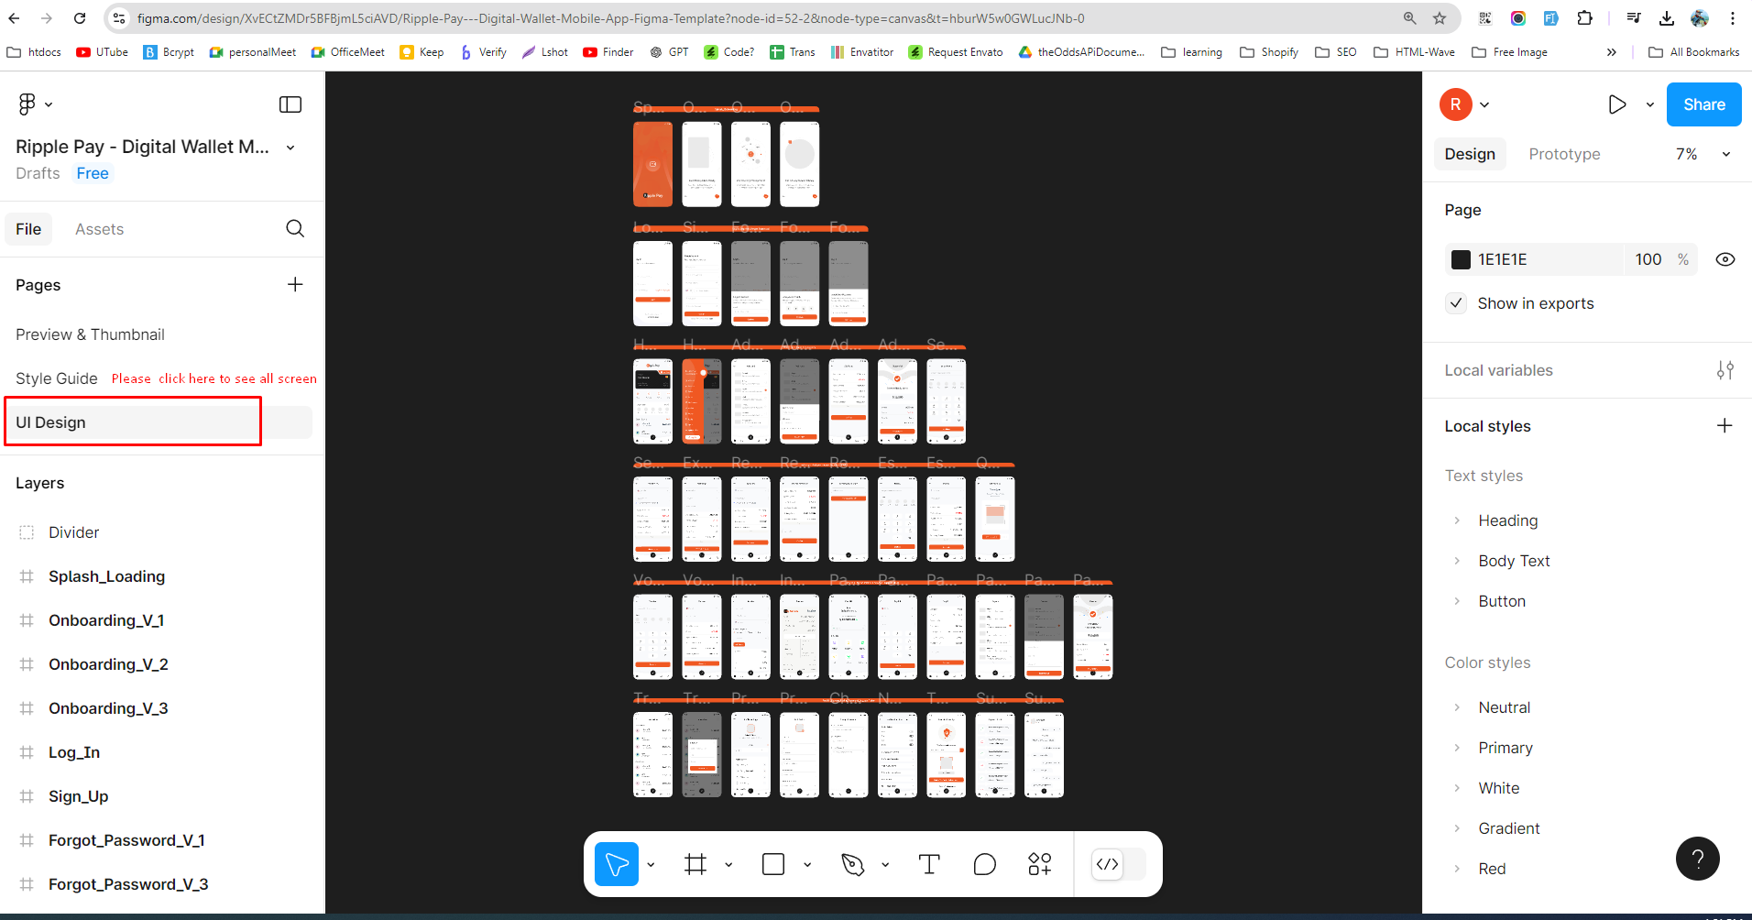Open the htdocs bookmark folder
1752x920 pixels.
(x=34, y=52)
